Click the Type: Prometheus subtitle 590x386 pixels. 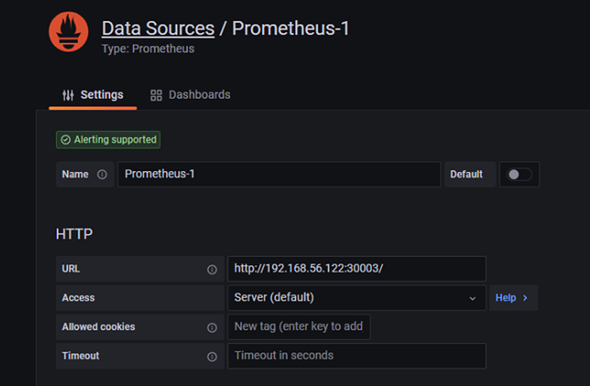[148, 49]
